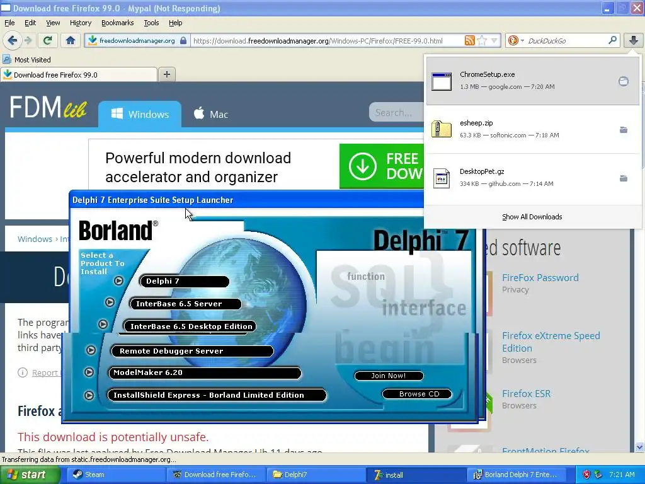This screenshot has height=484, width=645.
Task: Switch to Borland Delphi 7 Enterprise taskbar button
Action: pos(515,475)
